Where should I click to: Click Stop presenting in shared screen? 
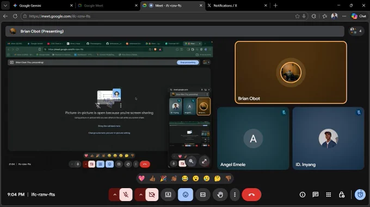point(188,62)
